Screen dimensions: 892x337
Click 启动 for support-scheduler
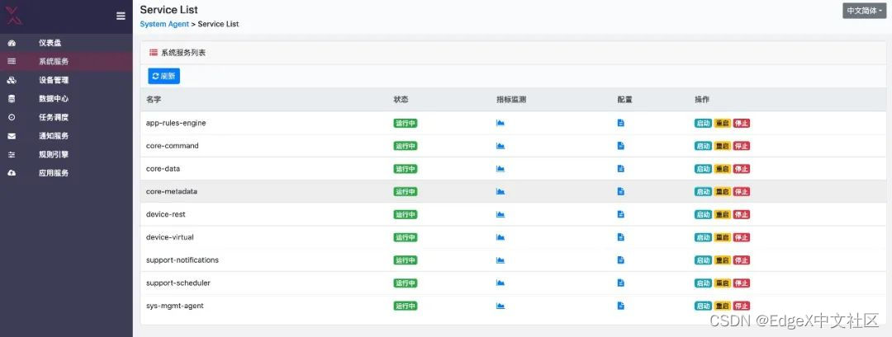703,283
